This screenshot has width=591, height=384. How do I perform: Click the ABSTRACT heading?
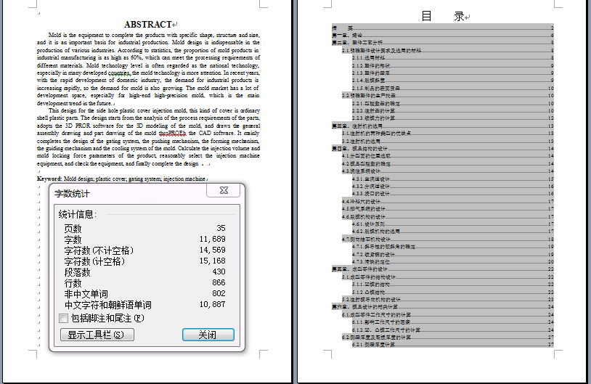(148, 25)
